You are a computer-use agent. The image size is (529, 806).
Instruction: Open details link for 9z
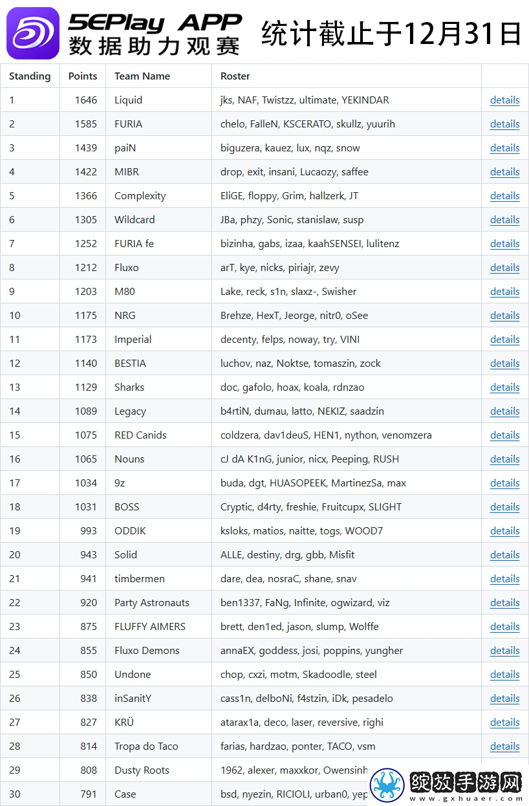504,483
